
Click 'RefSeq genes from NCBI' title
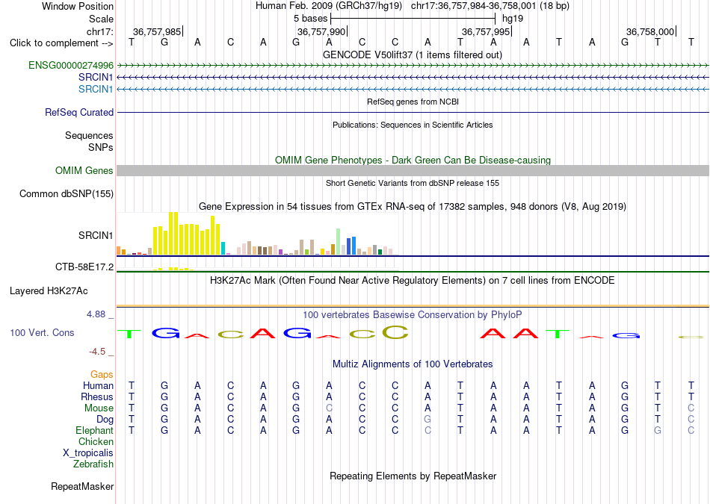413,102
